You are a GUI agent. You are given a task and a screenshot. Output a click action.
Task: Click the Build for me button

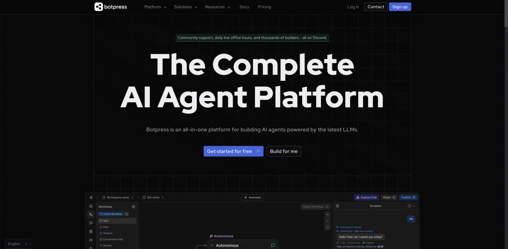point(284,151)
